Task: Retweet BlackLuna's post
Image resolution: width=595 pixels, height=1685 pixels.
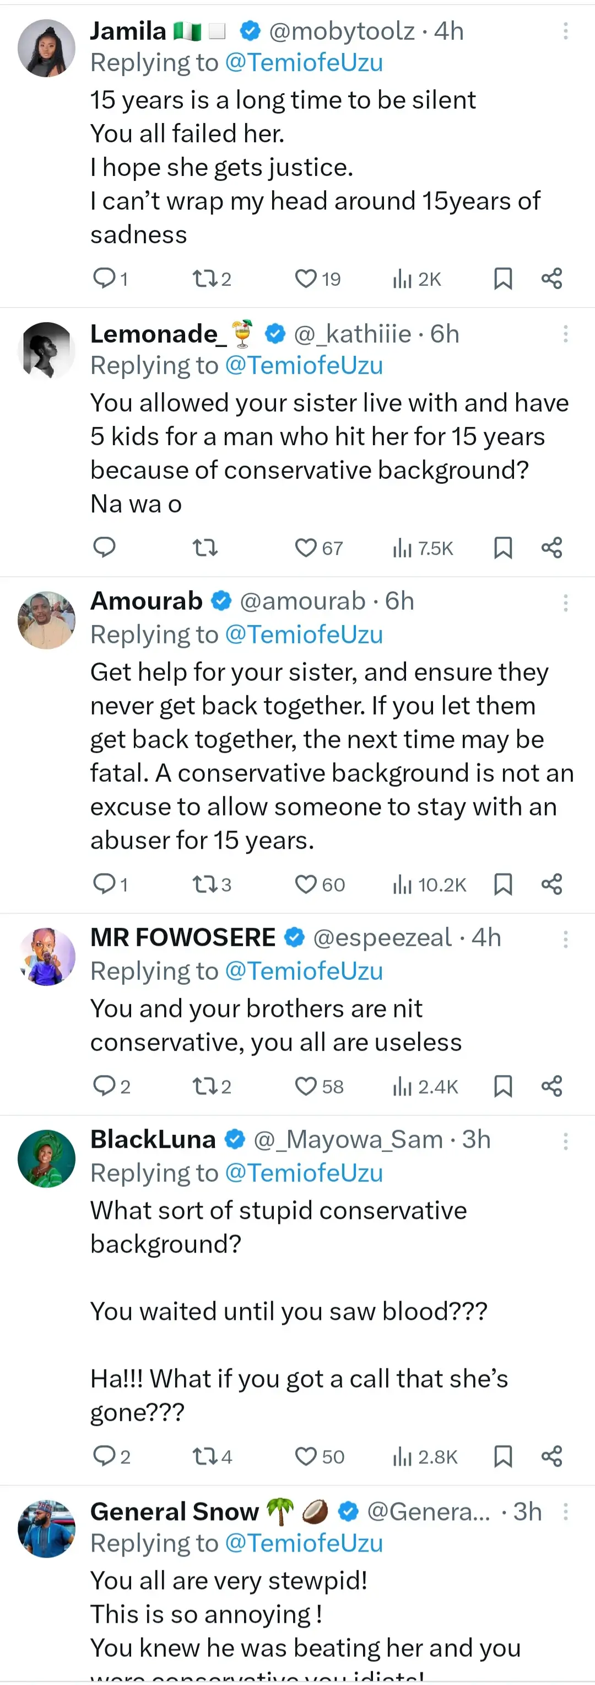Action: tap(204, 1456)
